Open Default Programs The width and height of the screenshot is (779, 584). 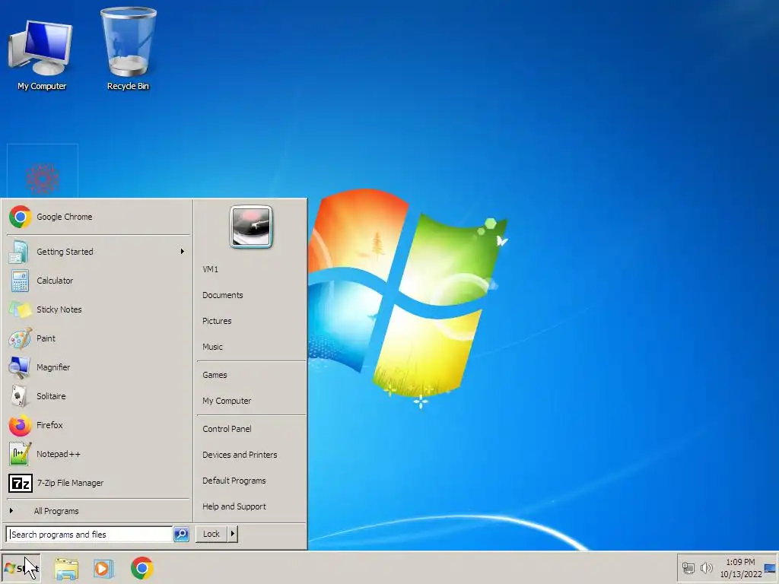click(251, 481)
